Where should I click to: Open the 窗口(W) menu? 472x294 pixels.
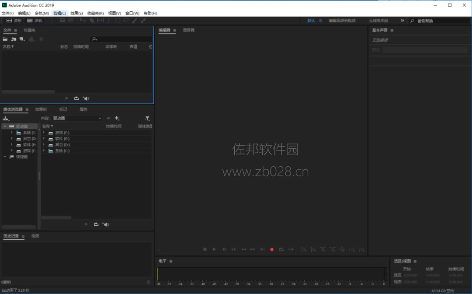click(x=132, y=13)
